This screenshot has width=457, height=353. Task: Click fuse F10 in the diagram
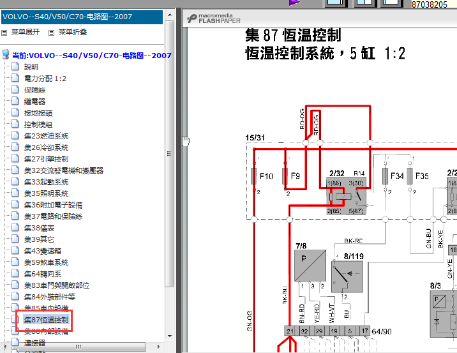[254, 176]
